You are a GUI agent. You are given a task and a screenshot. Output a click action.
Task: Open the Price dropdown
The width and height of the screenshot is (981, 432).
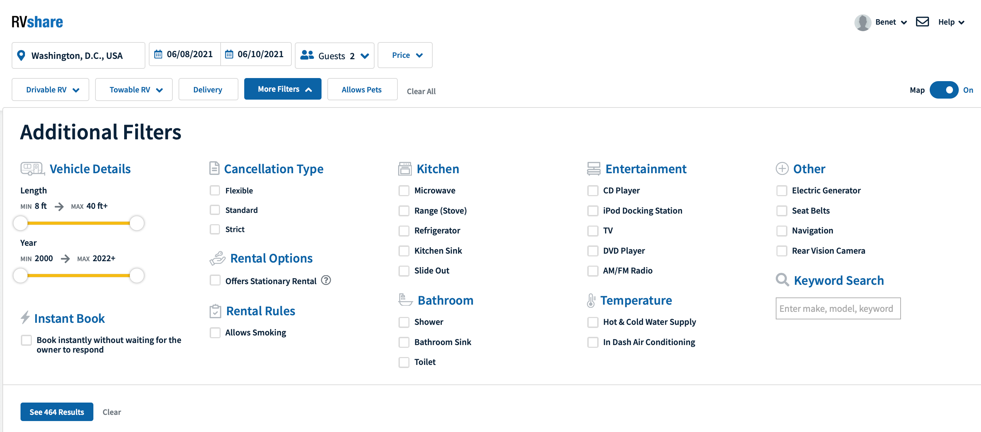coord(405,55)
